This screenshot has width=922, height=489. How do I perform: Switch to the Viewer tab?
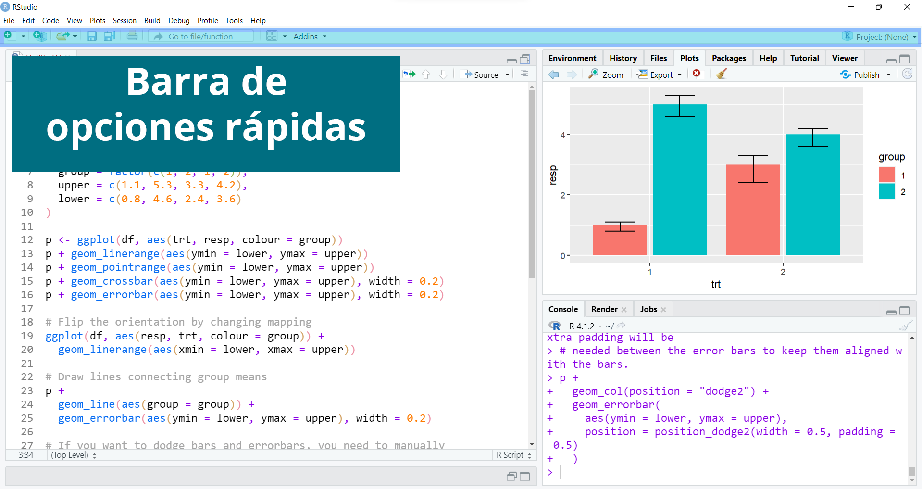845,58
